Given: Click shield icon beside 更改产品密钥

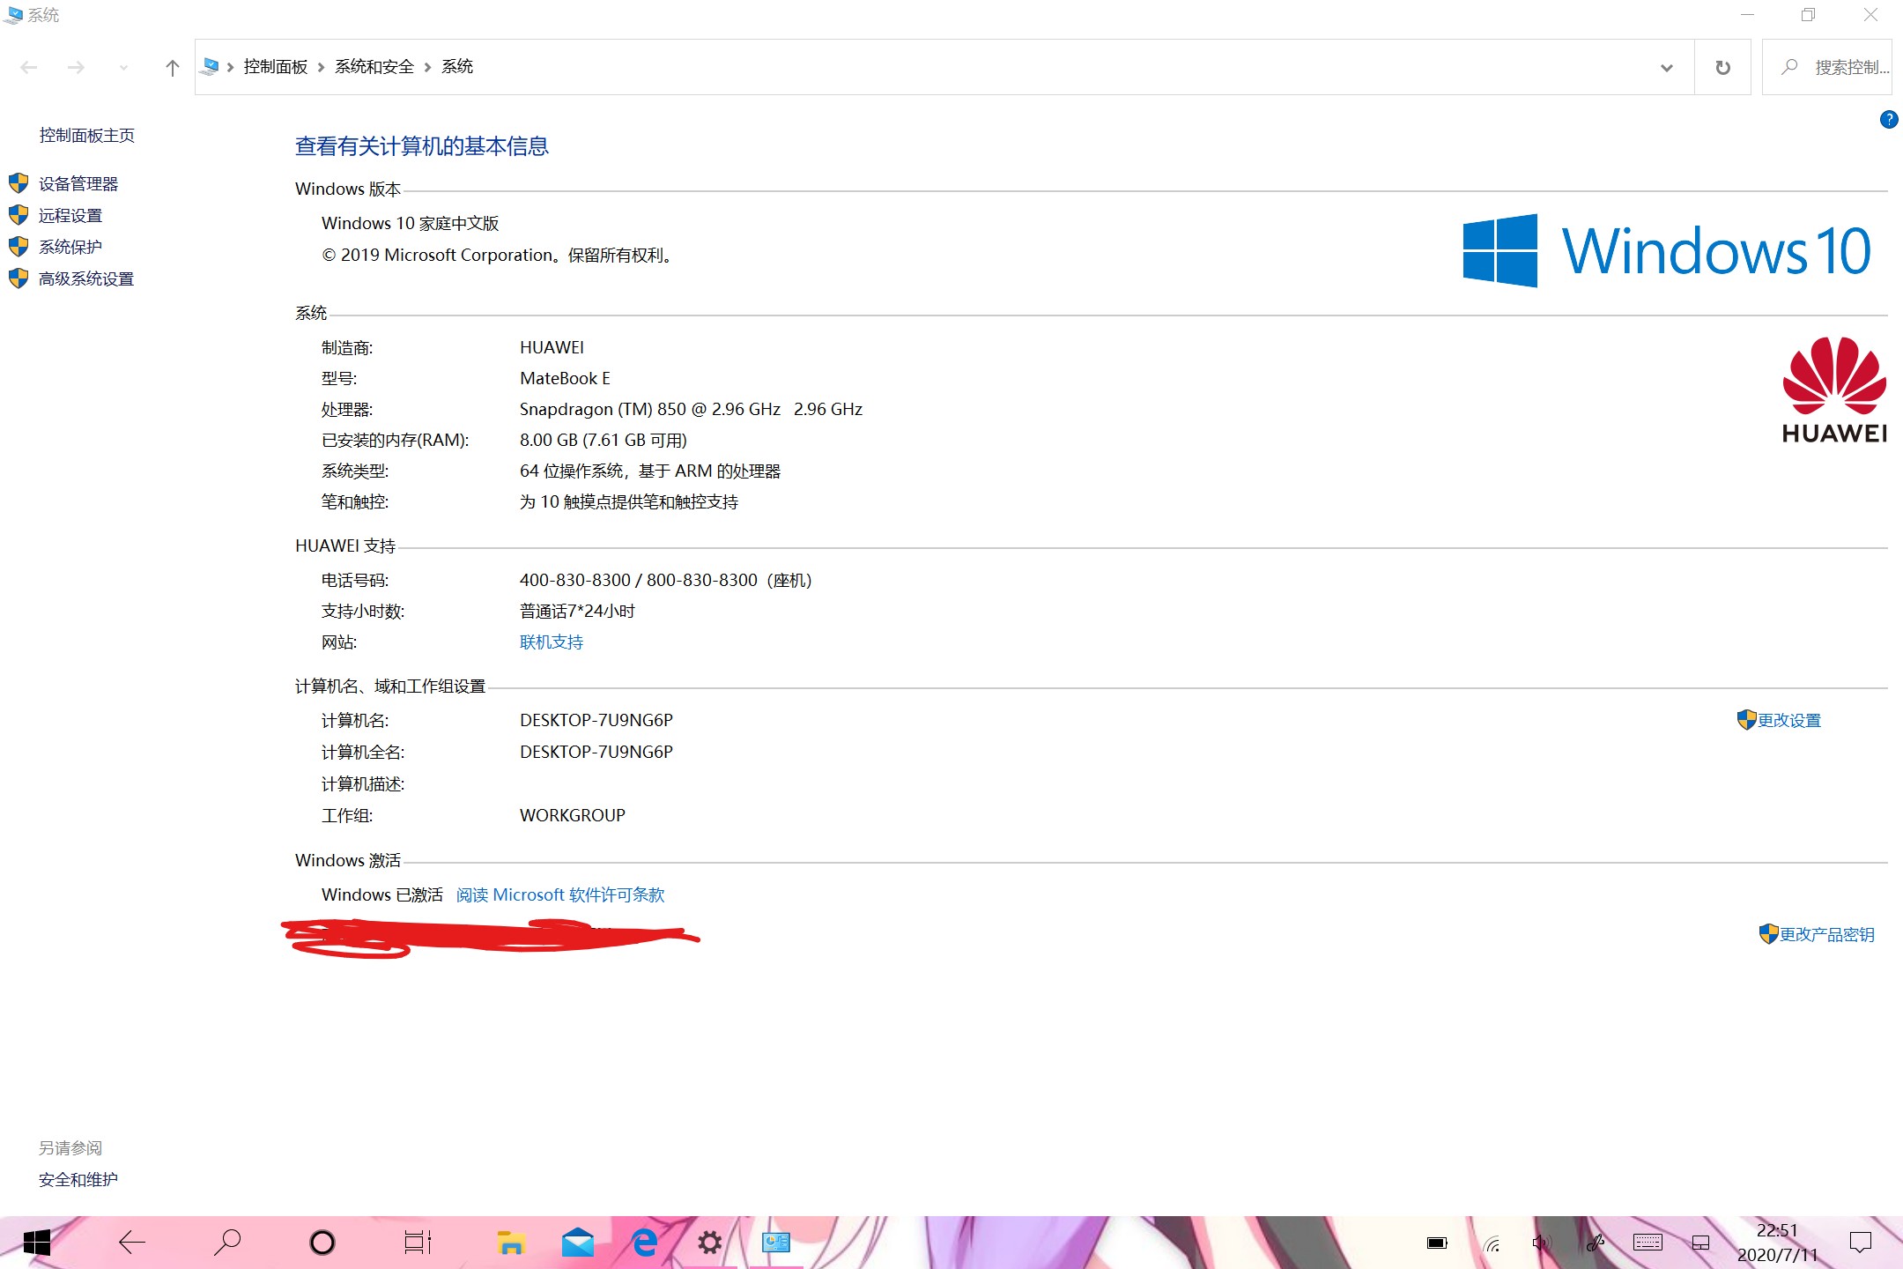Looking at the screenshot, I should 1769,934.
